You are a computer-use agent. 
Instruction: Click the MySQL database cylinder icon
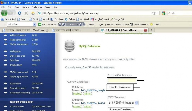[70, 46]
